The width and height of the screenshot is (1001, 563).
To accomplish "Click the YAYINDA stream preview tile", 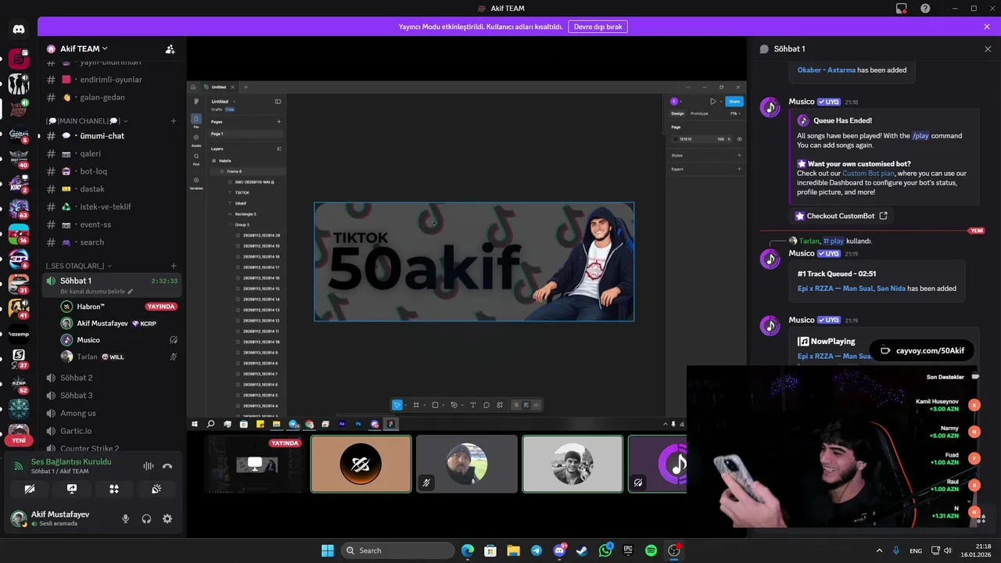I will (x=255, y=464).
